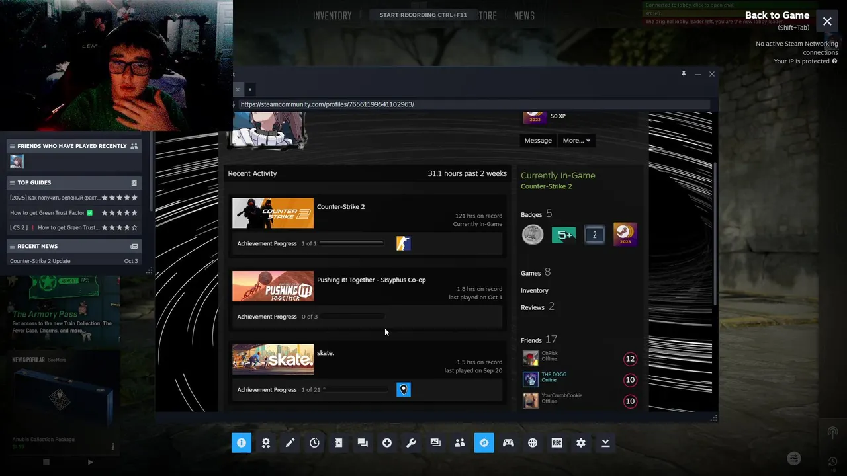Screen dimensions: 847x476
Task: Open the Recent News panel menu
Action: point(12,246)
